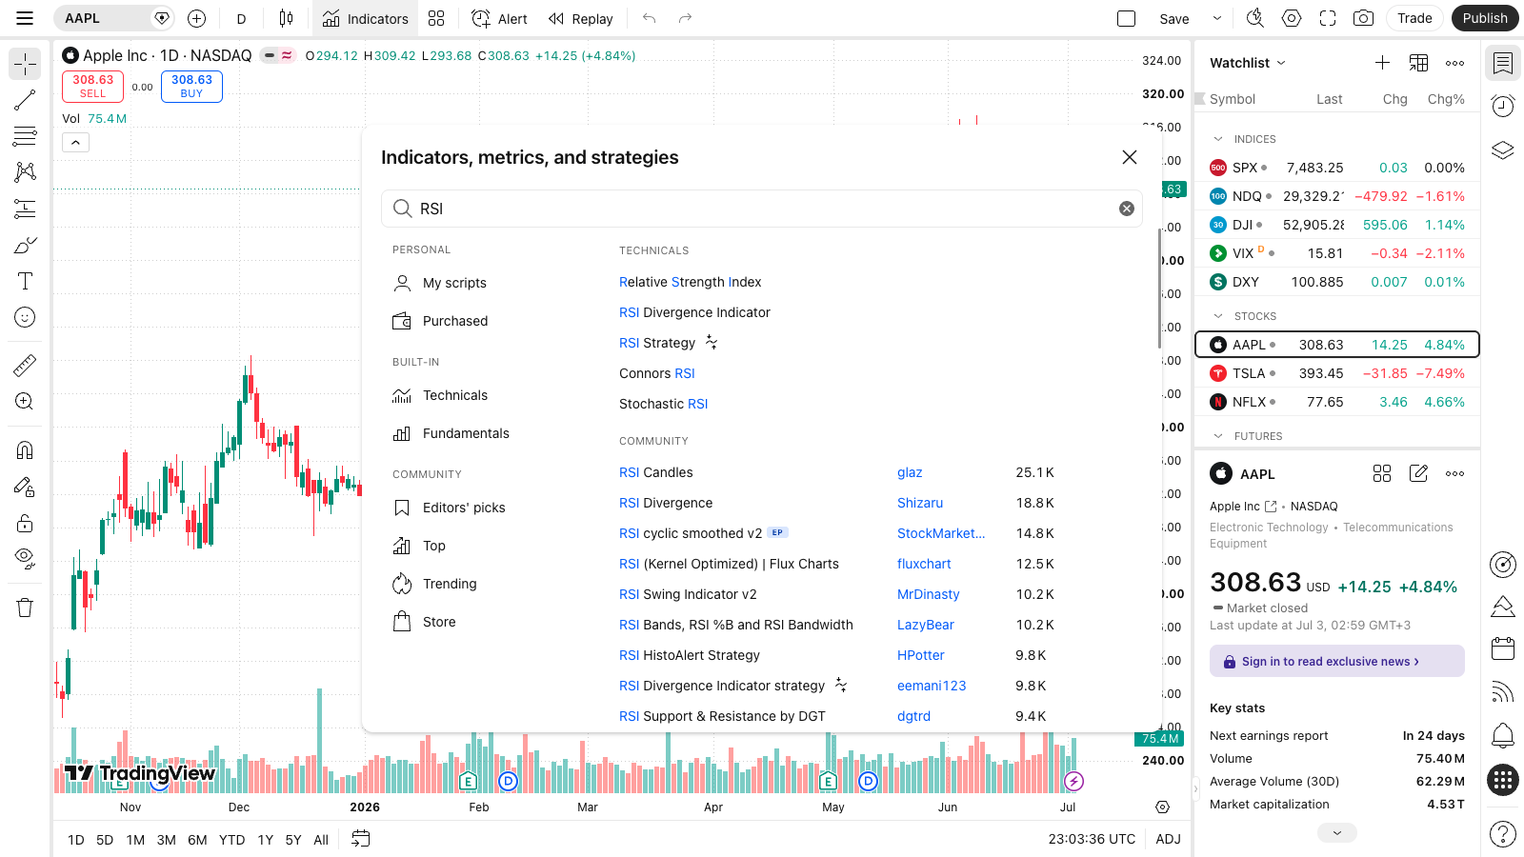Close the Indicators dialog
Image resolution: width=1524 pixels, height=857 pixels.
pyautogui.click(x=1130, y=157)
